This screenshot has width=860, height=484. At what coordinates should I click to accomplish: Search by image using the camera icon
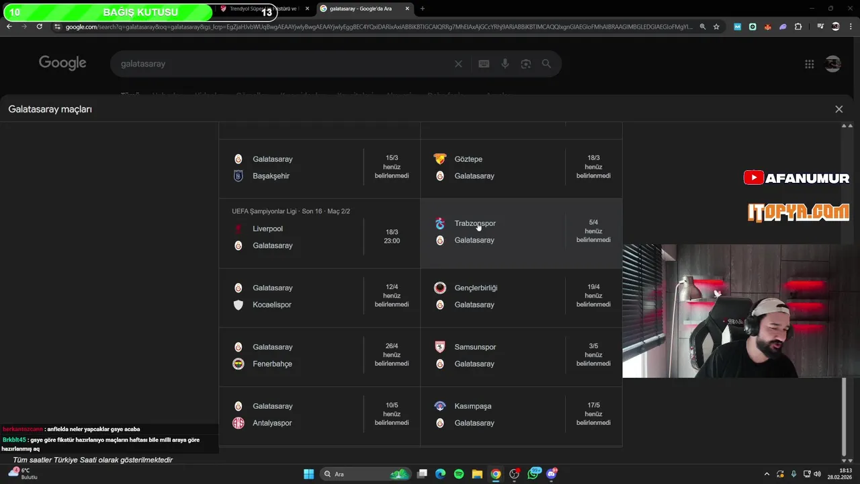point(526,64)
